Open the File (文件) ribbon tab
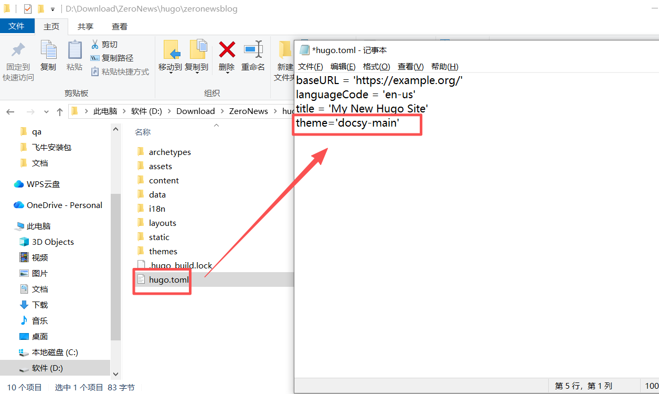659x394 pixels. [x=17, y=26]
